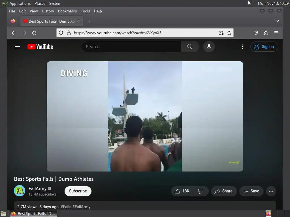Open the FailArmy channel name link
The image size is (290, 217).
pyautogui.click(x=38, y=188)
